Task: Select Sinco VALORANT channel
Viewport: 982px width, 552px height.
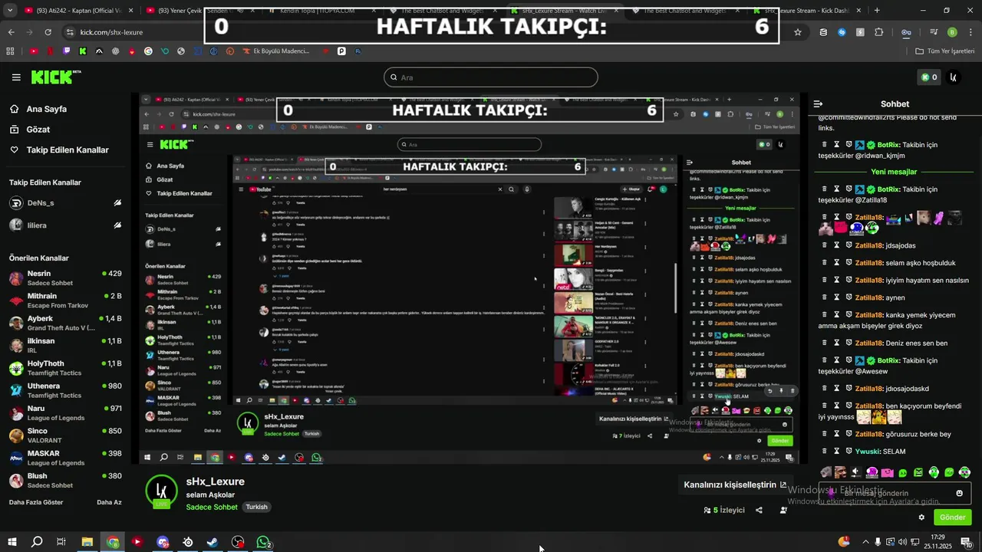Action: pos(65,435)
